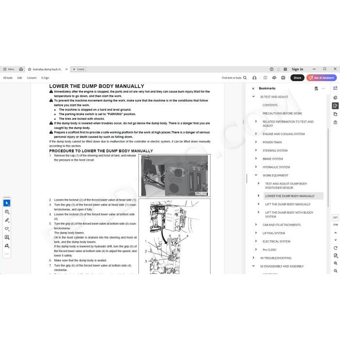Expand the POWER TRAIN bookmark
The width and height of the screenshot is (340, 340).
[x=256, y=142]
